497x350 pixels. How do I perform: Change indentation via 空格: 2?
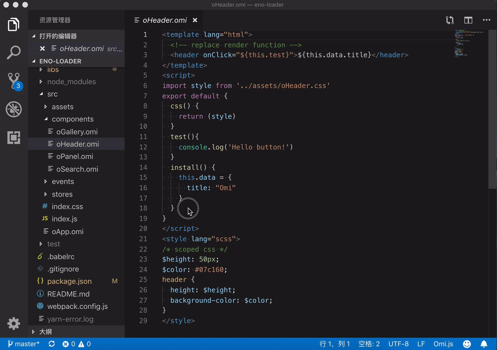coord(369,344)
